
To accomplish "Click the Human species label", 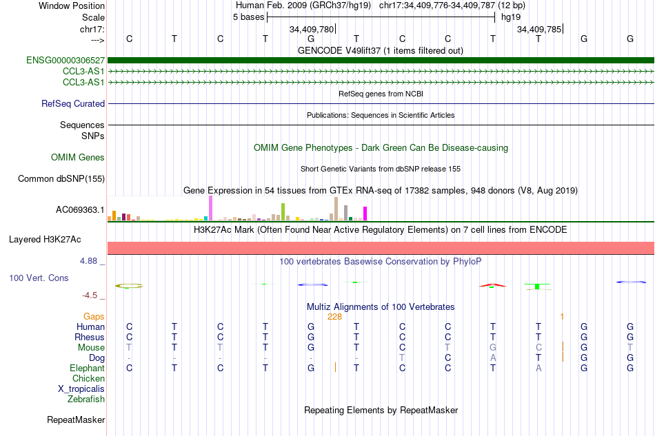I will click(x=90, y=326).
